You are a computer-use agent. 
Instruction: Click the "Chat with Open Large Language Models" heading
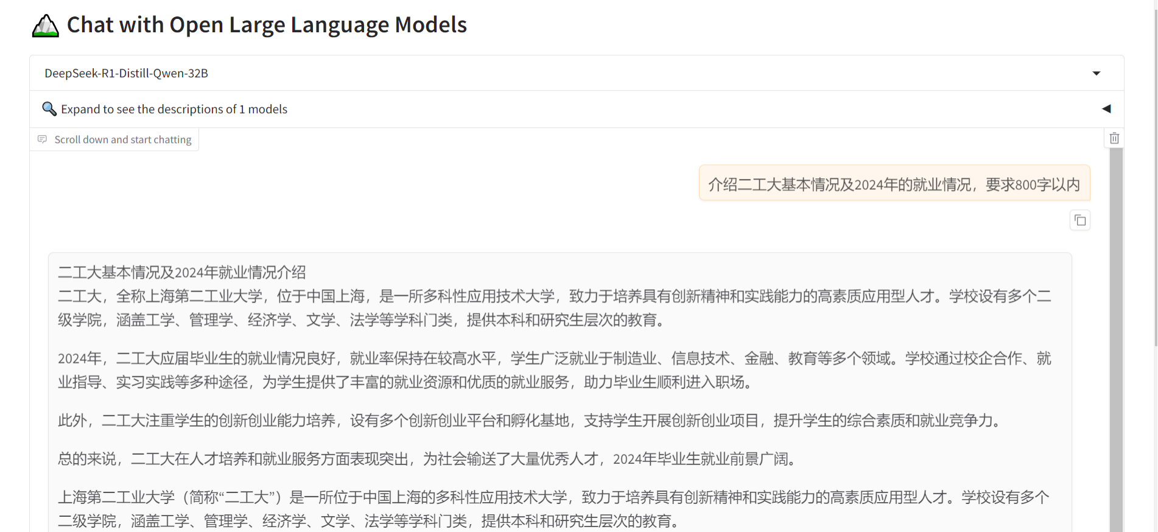267,25
